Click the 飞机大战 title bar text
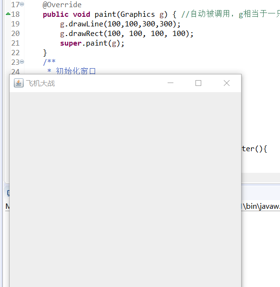 [x=40, y=84]
